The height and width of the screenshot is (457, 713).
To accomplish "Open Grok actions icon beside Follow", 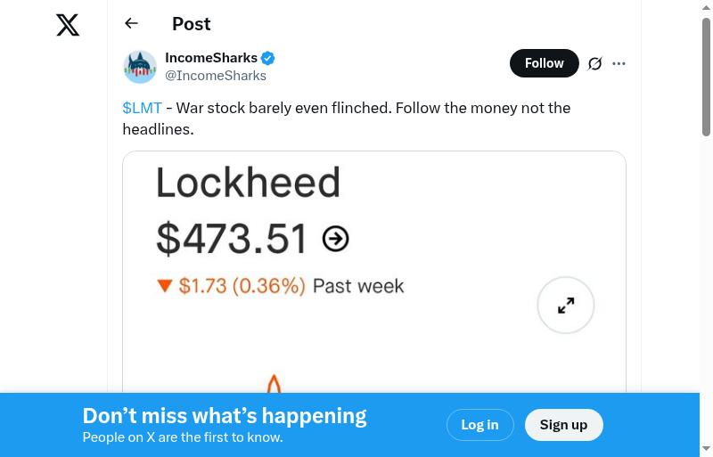I will (594, 63).
